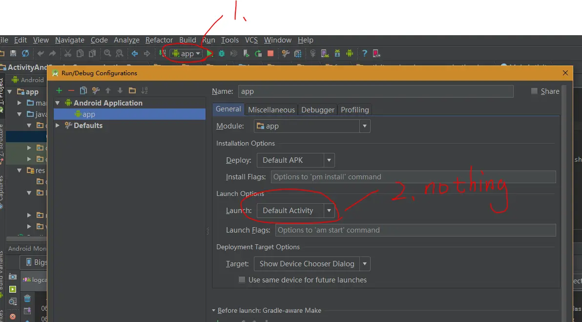The height and width of the screenshot is (322, 582).
Task: Open the AVD Manager icon
Action: click(325, 53)
